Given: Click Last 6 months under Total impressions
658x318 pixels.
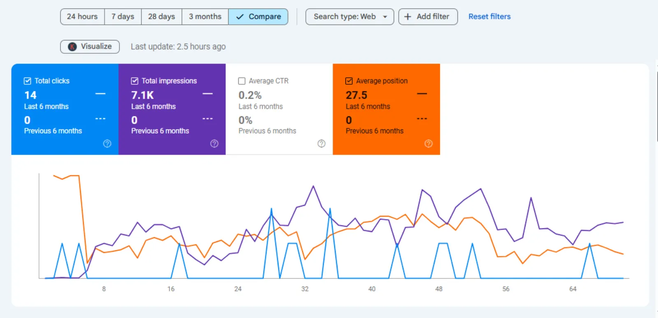Looking at the screenshot, I should pos(153,106).
